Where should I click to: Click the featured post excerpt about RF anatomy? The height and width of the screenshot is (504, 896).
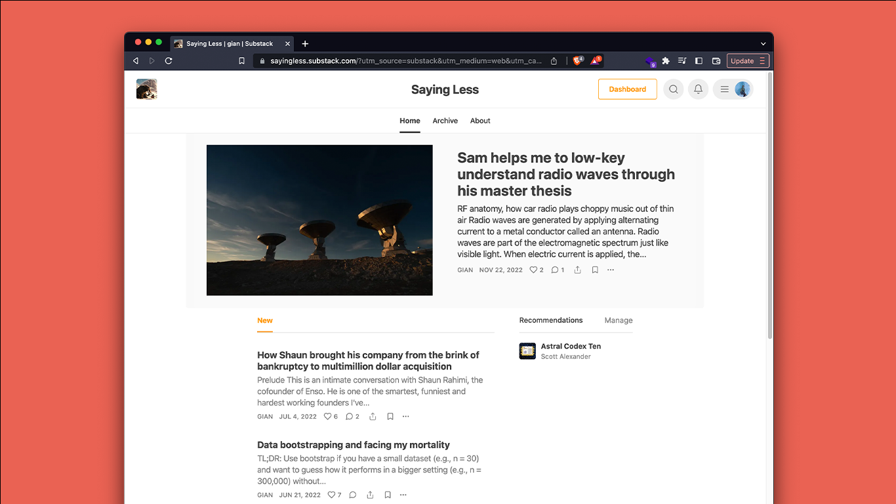click(566, 232)
